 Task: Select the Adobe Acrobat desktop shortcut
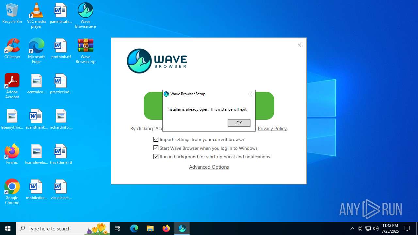(x=12, y=86)
